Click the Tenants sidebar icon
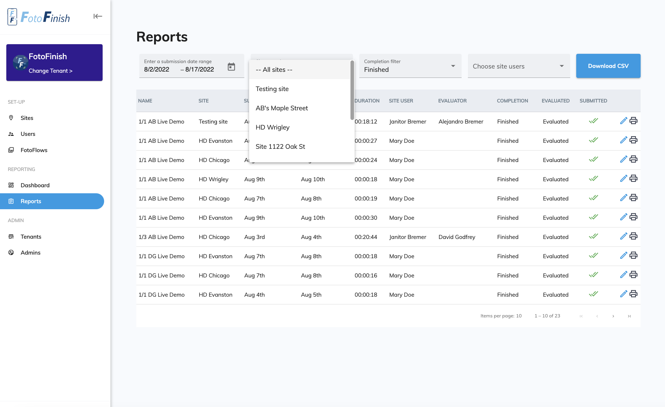 [x=11, y=237]
